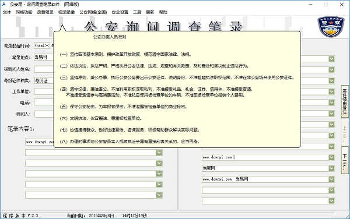
Task: Click the 公安询问调查笔录 banner title
Action: point(163,26)
